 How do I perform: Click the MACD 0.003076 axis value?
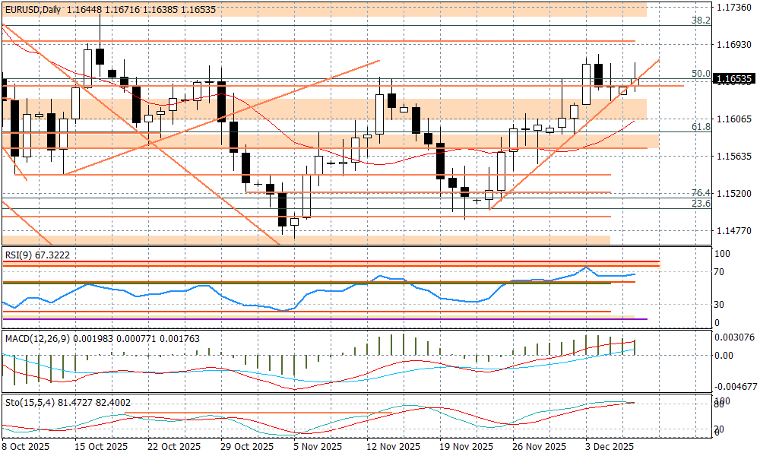pos(734,337)
